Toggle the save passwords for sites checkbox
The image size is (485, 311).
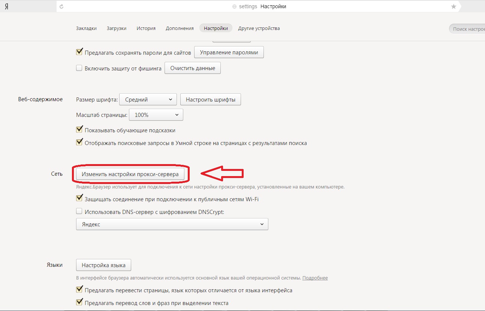pyautogui.click(x=79, y=52)
